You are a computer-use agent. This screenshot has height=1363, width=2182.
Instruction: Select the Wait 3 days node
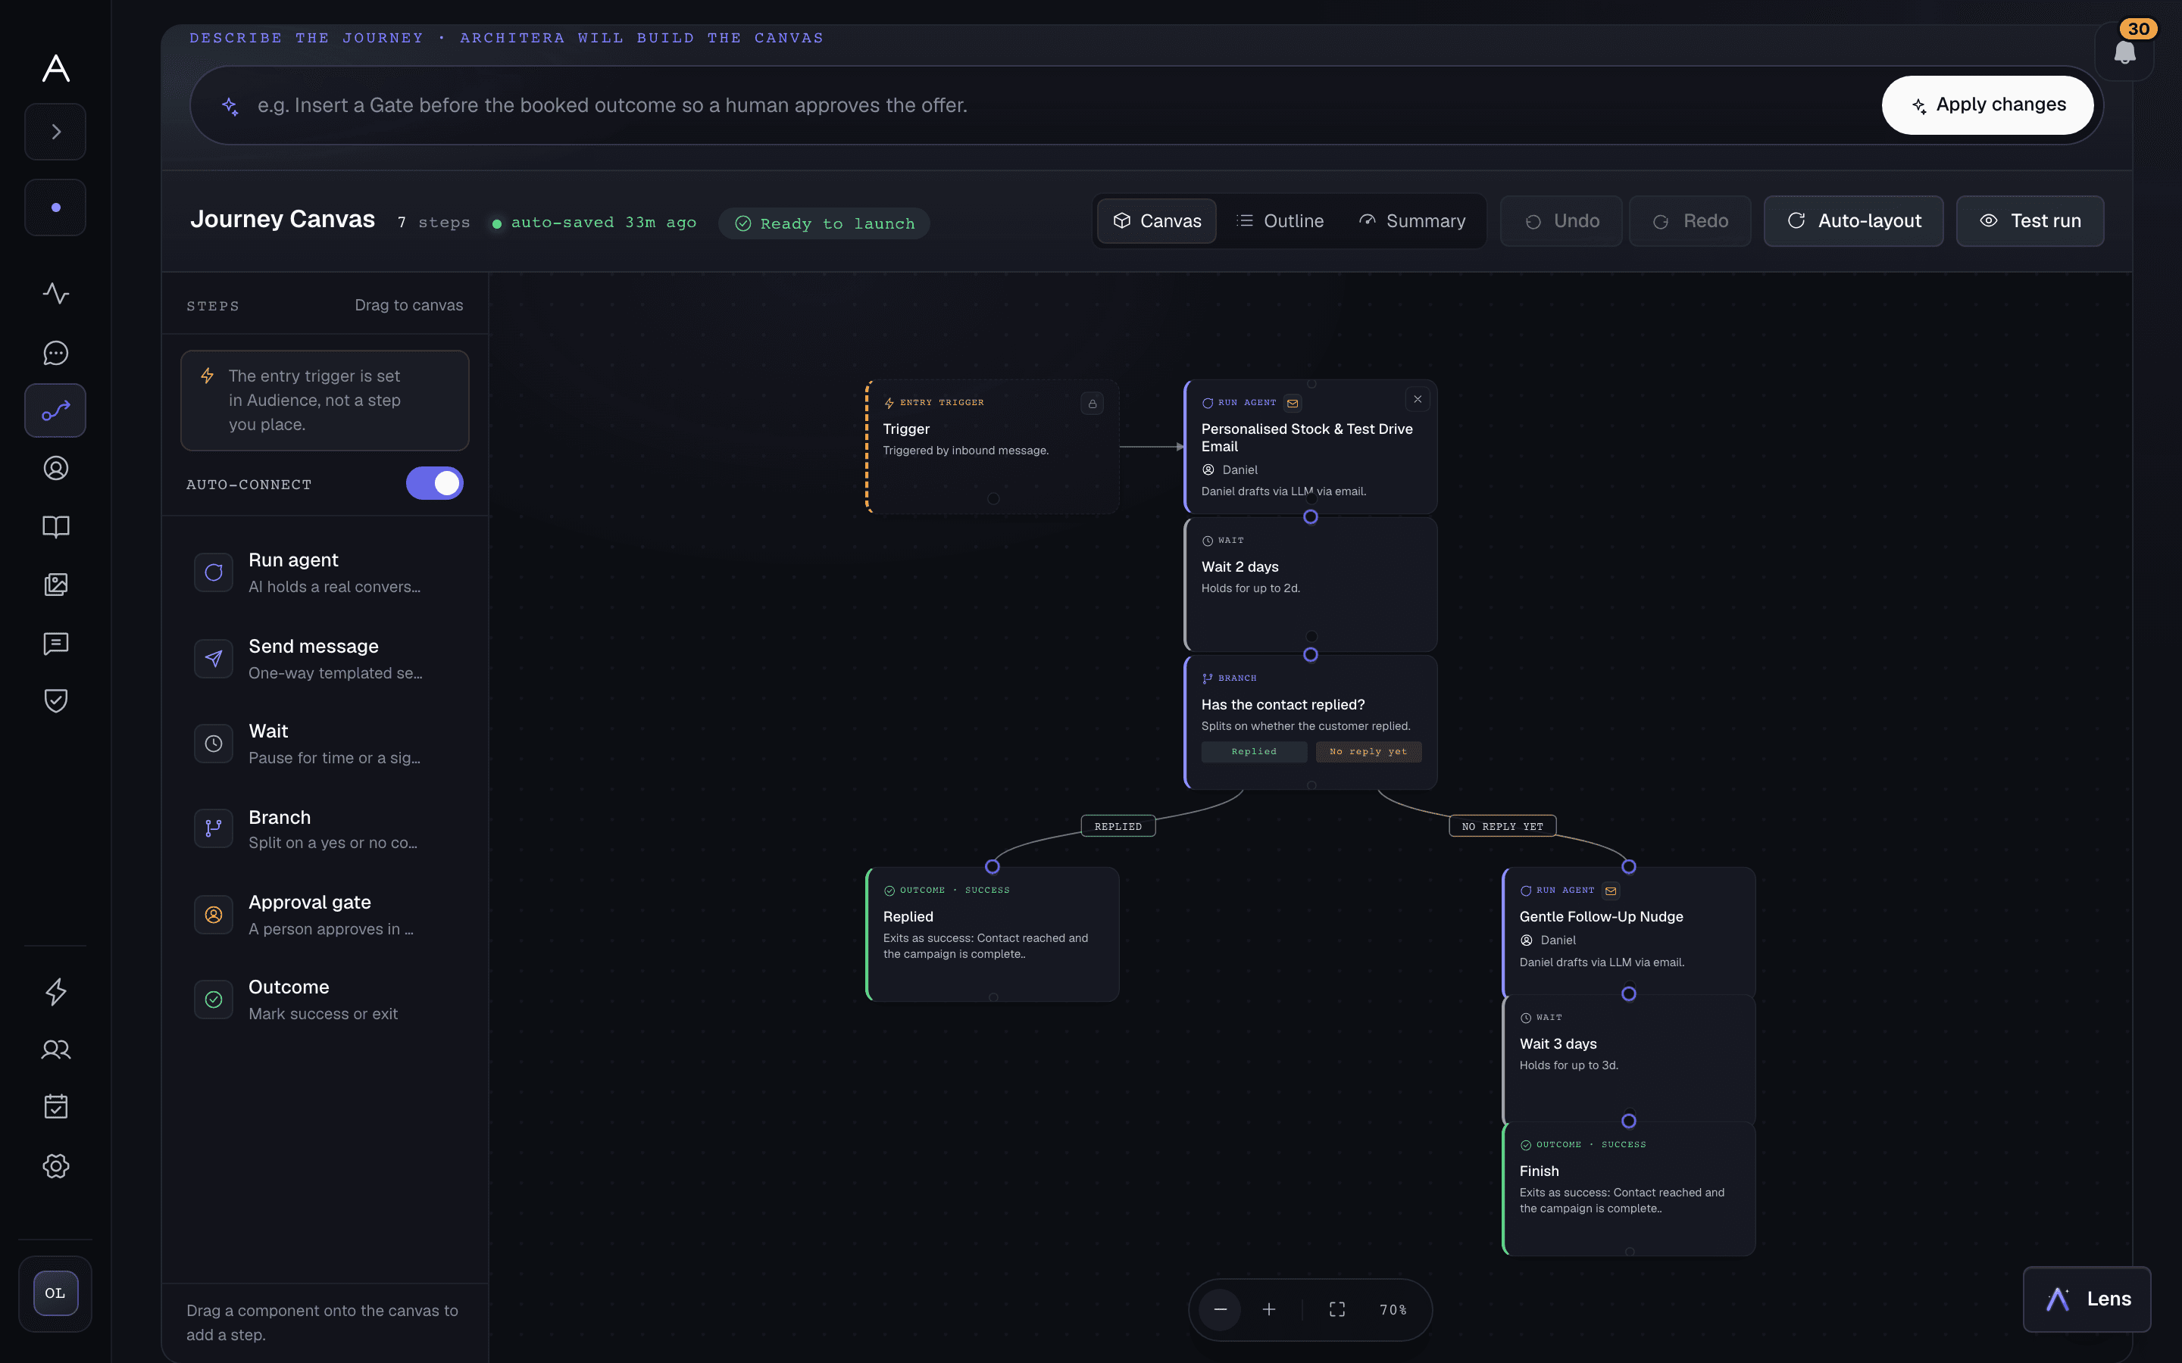(x=1628, y=1059)
